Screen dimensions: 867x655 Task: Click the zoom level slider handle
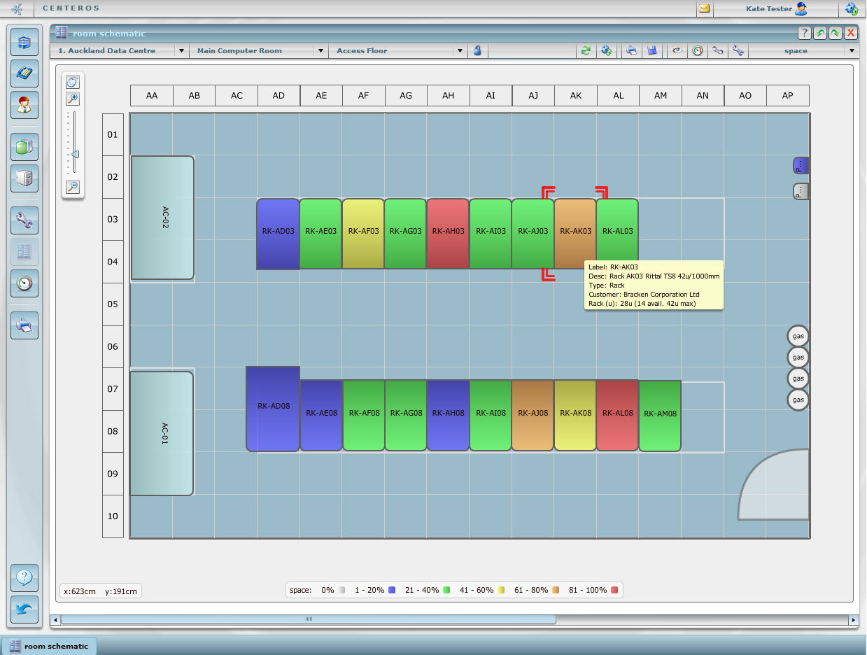coord(74,155)
